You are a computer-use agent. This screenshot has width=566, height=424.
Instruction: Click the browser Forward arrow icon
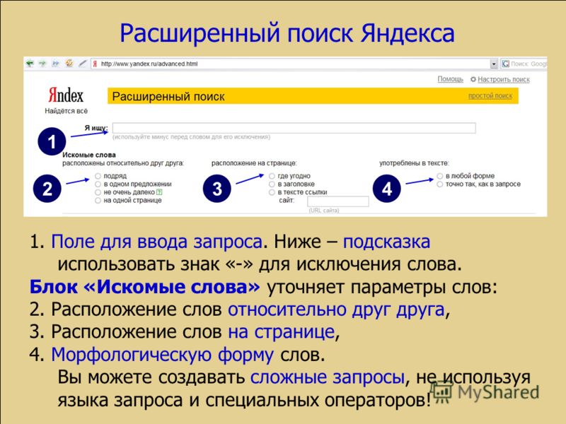pyautogui.click(x=42, y=64)
